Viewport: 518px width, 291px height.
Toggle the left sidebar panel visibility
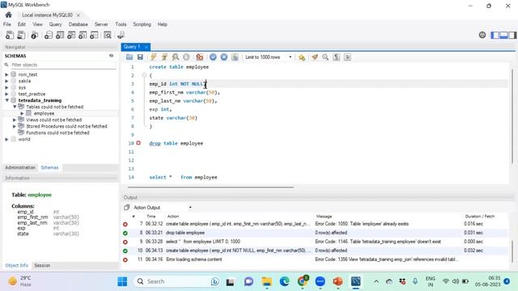[x=495, y=35]
